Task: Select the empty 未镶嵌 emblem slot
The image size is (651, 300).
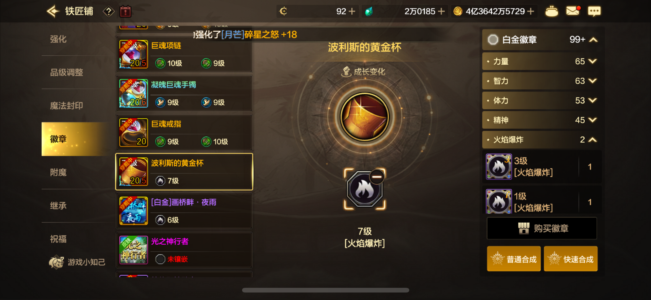Action: [160, 259]
